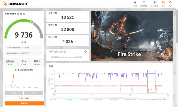Click the blue 平均 value 3 346

tap(23, 64)
